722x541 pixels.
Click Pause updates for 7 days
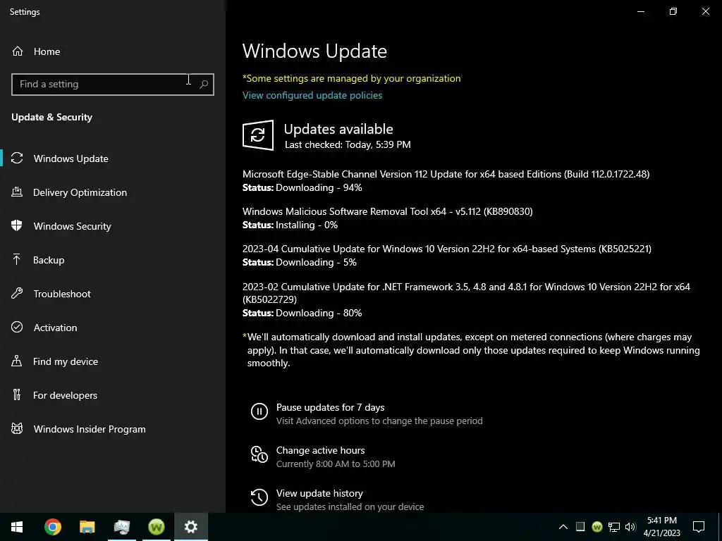330,407
